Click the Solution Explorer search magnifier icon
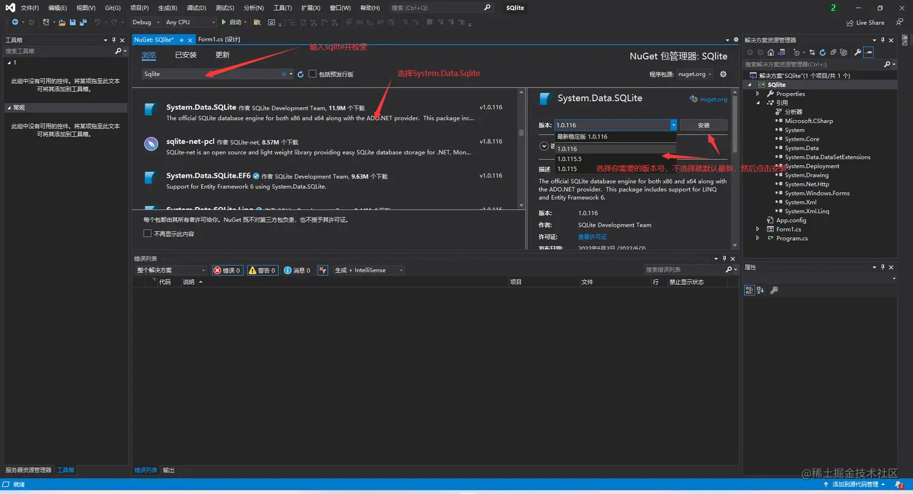 point(886,64)
